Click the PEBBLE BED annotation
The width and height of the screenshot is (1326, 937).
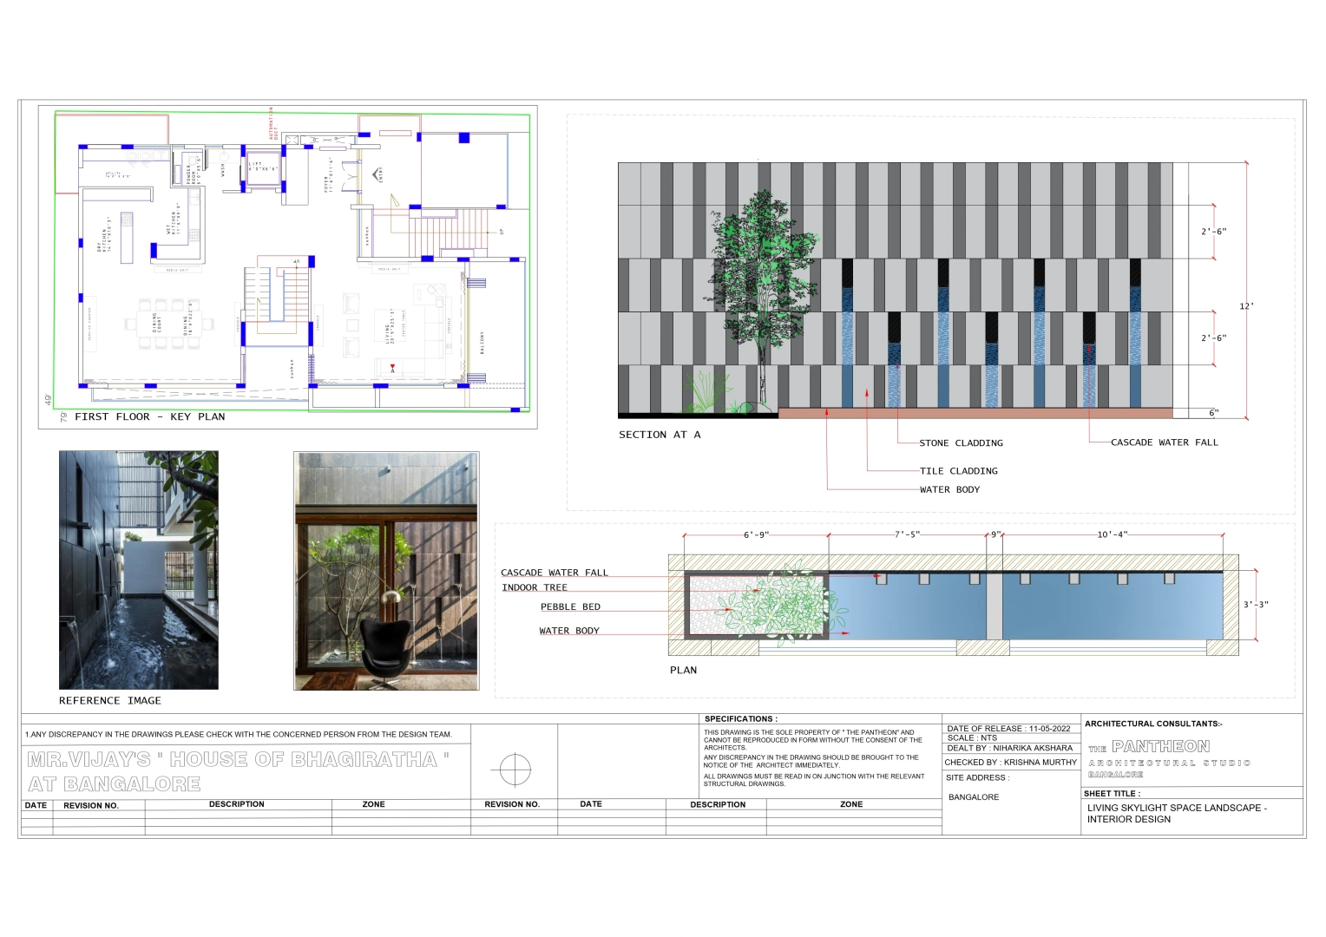tap(571, 607)
